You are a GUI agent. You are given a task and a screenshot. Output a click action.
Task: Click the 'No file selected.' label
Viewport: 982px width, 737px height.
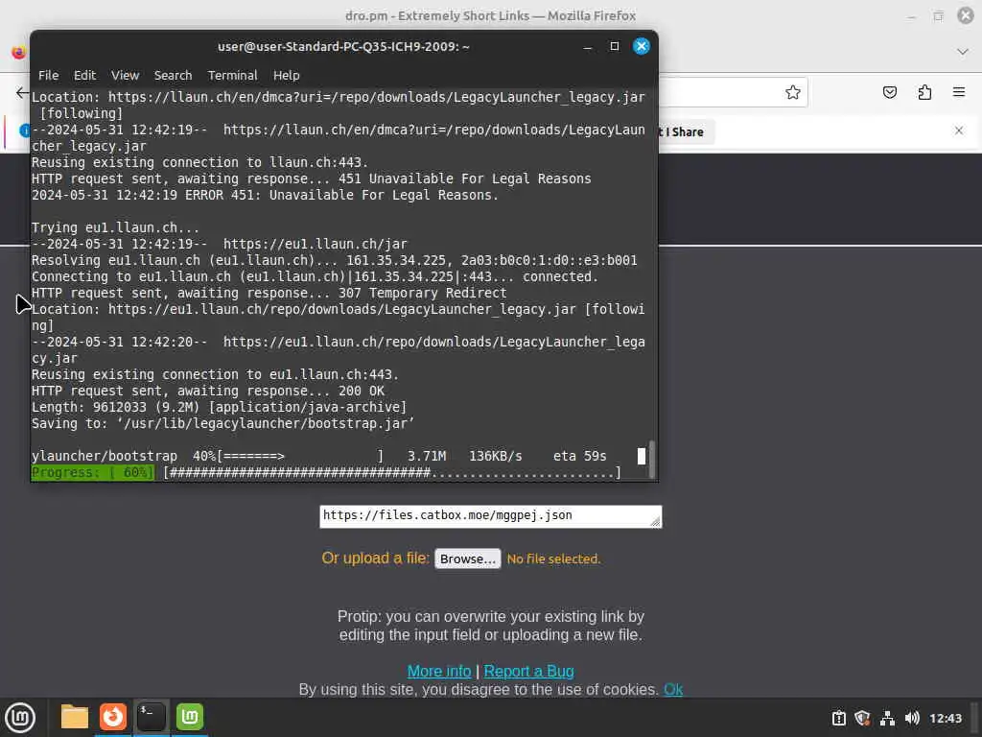(x=553, y=559)
